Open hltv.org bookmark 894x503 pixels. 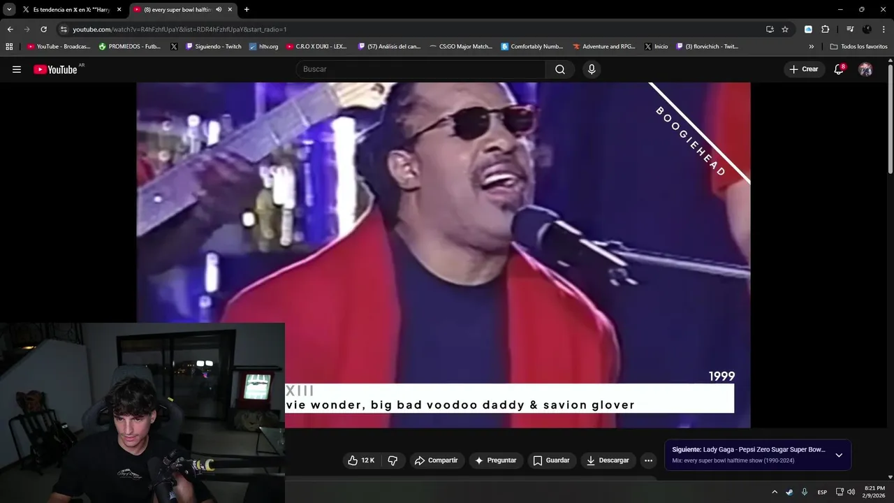coord(264,47)
